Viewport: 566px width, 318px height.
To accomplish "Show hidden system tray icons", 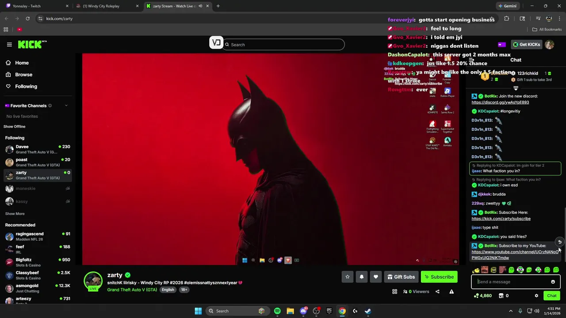I will (511, 311).
